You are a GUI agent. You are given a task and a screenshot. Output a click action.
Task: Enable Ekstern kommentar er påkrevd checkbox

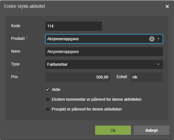coord(48,99)
